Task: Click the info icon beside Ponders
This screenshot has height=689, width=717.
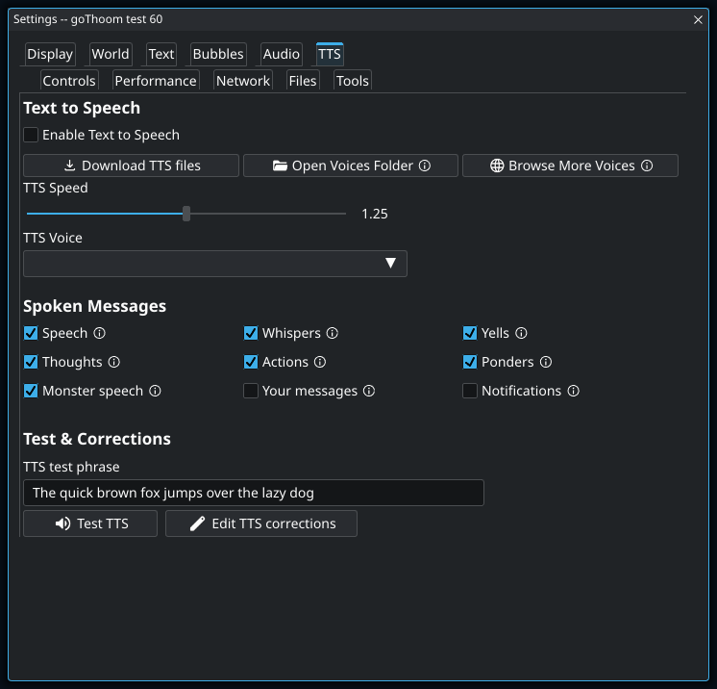Action: pyautogui.click(x=546, y=362)
